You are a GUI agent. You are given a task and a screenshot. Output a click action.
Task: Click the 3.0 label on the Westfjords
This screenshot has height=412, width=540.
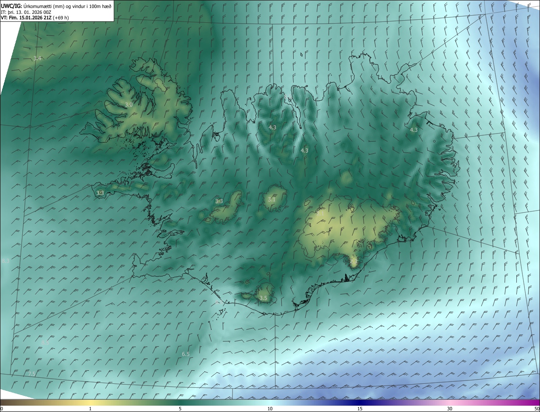[x=129, y=104]
